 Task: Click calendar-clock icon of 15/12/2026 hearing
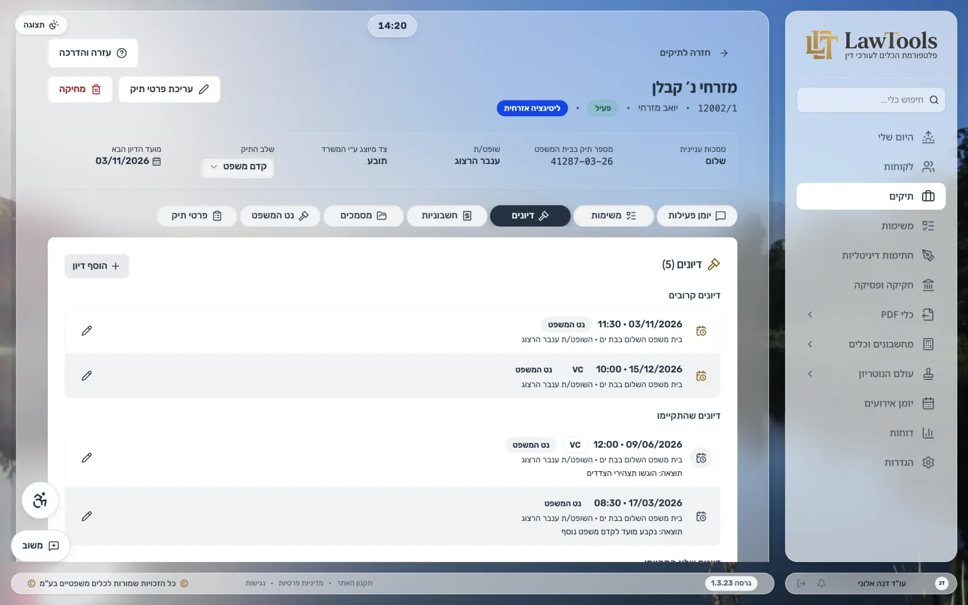click(x=701, y=376)
